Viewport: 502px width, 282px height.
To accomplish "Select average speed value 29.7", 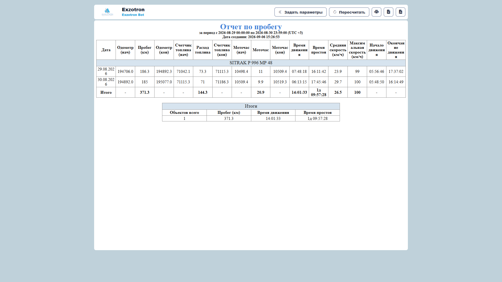I will tap(338, 82).
